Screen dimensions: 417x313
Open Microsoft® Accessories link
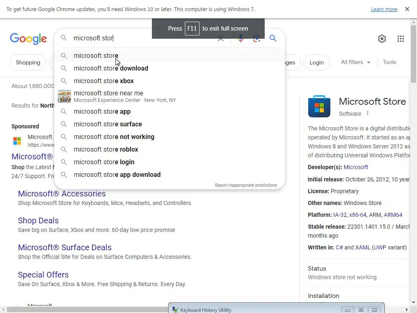[62, 194]
